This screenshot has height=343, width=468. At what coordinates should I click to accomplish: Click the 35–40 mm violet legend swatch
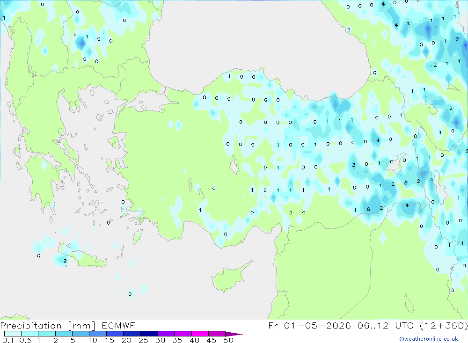(x=183, y=334)
